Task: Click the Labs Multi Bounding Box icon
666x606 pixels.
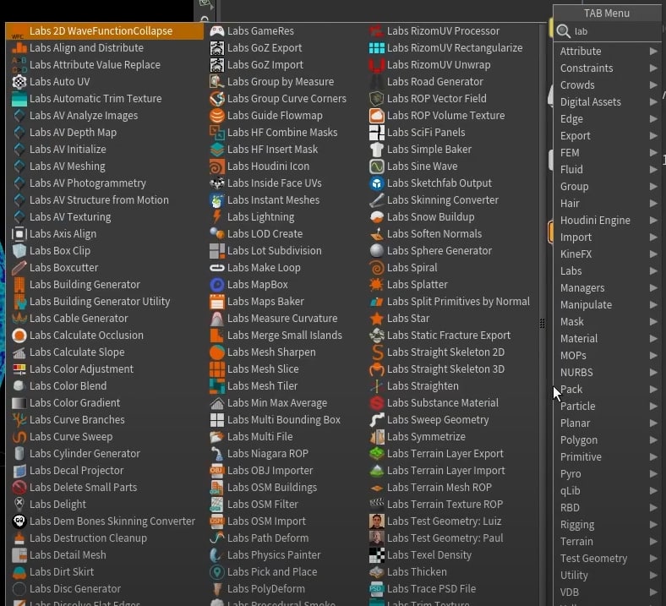Action: [x=217, y=420]
